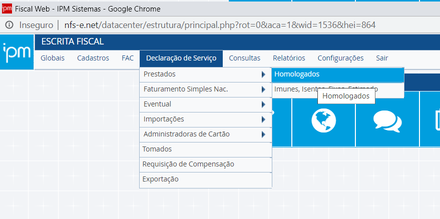Expand the Importações submenu
Viewport: 440px width, 219px height.
[x=263, y=119]
